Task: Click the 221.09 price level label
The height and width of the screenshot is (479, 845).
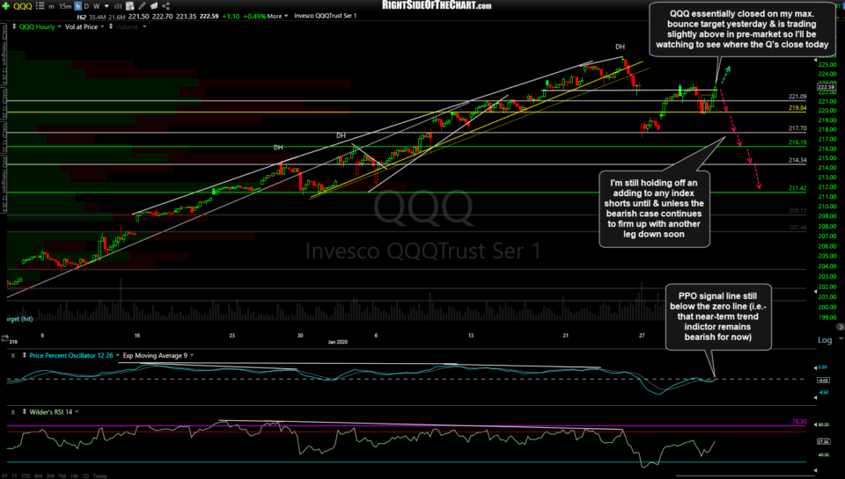Action: point(797,97)
